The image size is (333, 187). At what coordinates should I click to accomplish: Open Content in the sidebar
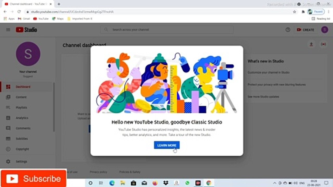click(x=27, y=97)
